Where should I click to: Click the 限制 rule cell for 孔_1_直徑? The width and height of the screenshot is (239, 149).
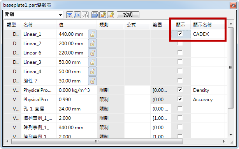coord(111,109)
